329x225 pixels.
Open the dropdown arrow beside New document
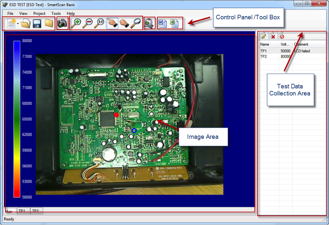point(17,24)
